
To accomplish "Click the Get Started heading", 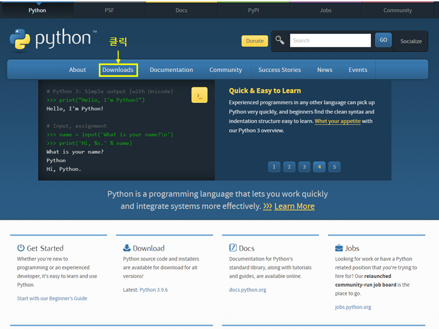I will 45,248.
